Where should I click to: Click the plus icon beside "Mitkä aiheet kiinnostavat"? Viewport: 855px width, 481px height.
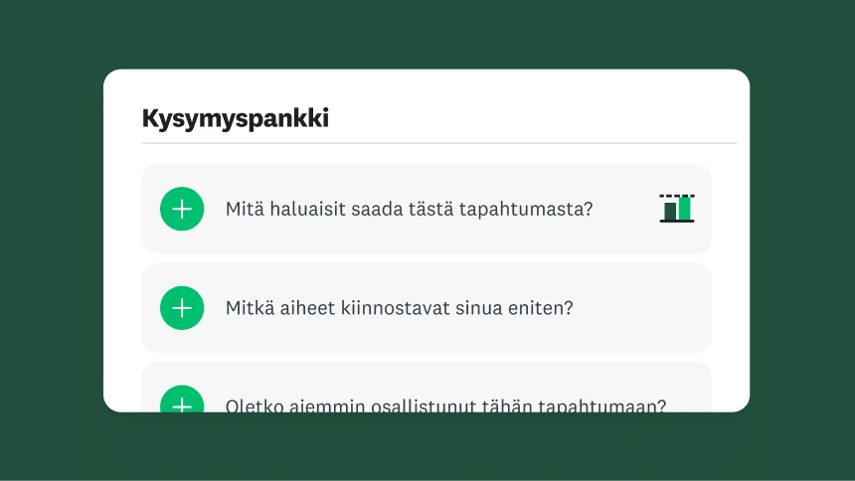pos(182,308)
